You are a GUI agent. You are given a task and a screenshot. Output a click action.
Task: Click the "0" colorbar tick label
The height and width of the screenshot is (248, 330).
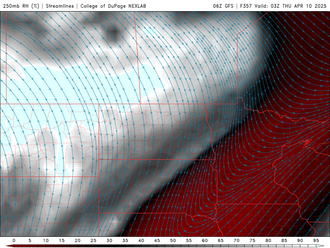14,241
